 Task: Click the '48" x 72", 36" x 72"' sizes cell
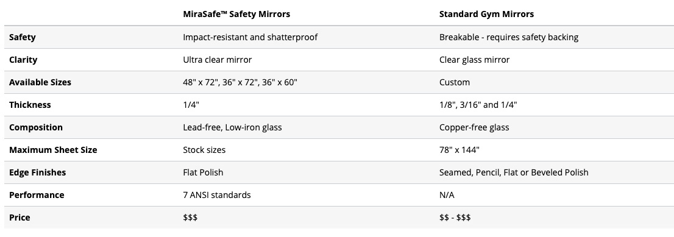point(240,82)
